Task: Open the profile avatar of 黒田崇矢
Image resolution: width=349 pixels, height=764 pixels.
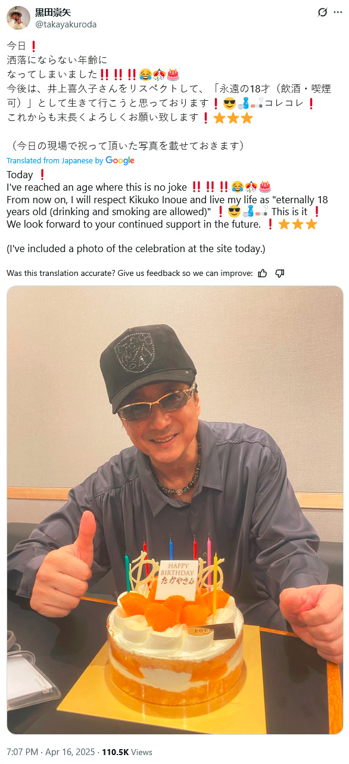Action: [x=18, y=18]
